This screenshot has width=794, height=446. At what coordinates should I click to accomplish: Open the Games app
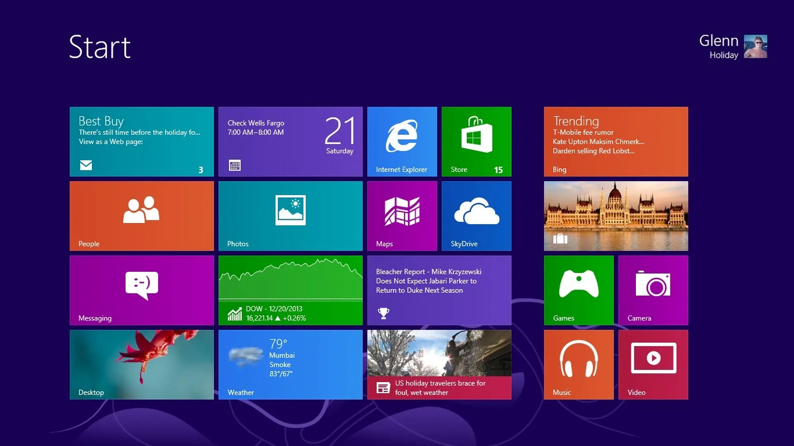click(x=578, y=289)
